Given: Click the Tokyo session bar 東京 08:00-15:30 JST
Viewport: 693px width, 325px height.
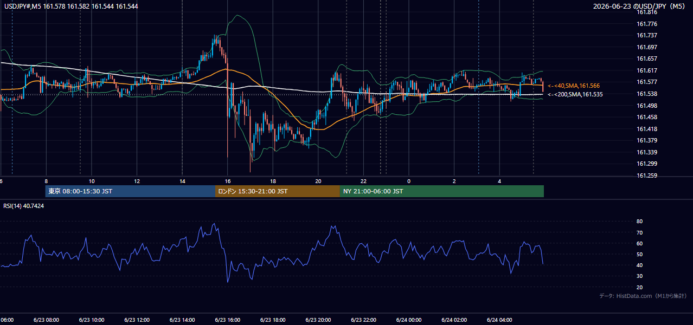Looking at the screenshot, I should pyautogui.click(x=130, y=191).
